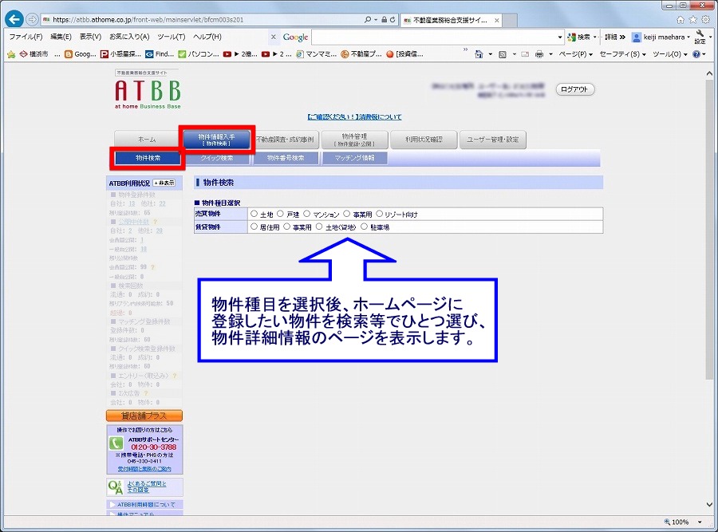Go back with the browser back arrow
The image size is (718, 532).
click(x=14, y=19)
